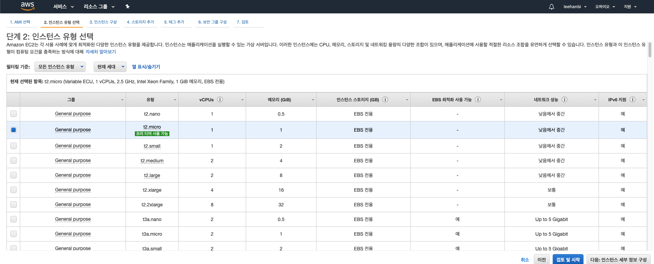Select the t2.small instance checkbox
The image size is (654, 264).
13,146
